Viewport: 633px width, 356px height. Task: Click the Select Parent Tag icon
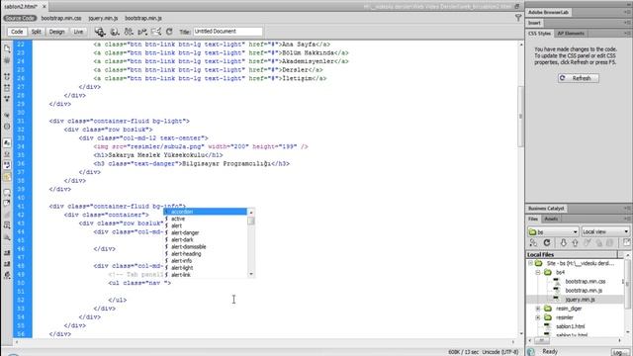7,115
